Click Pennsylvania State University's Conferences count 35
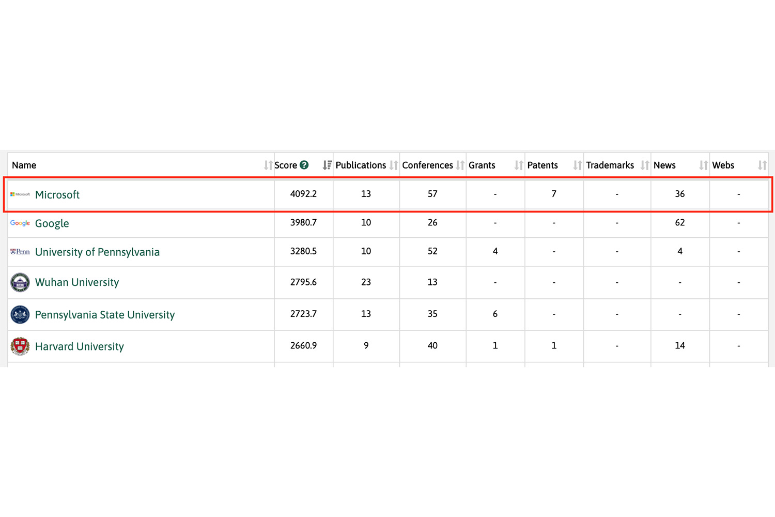The height and width of the screenshot is (517, 775). [x=432, y=314]
